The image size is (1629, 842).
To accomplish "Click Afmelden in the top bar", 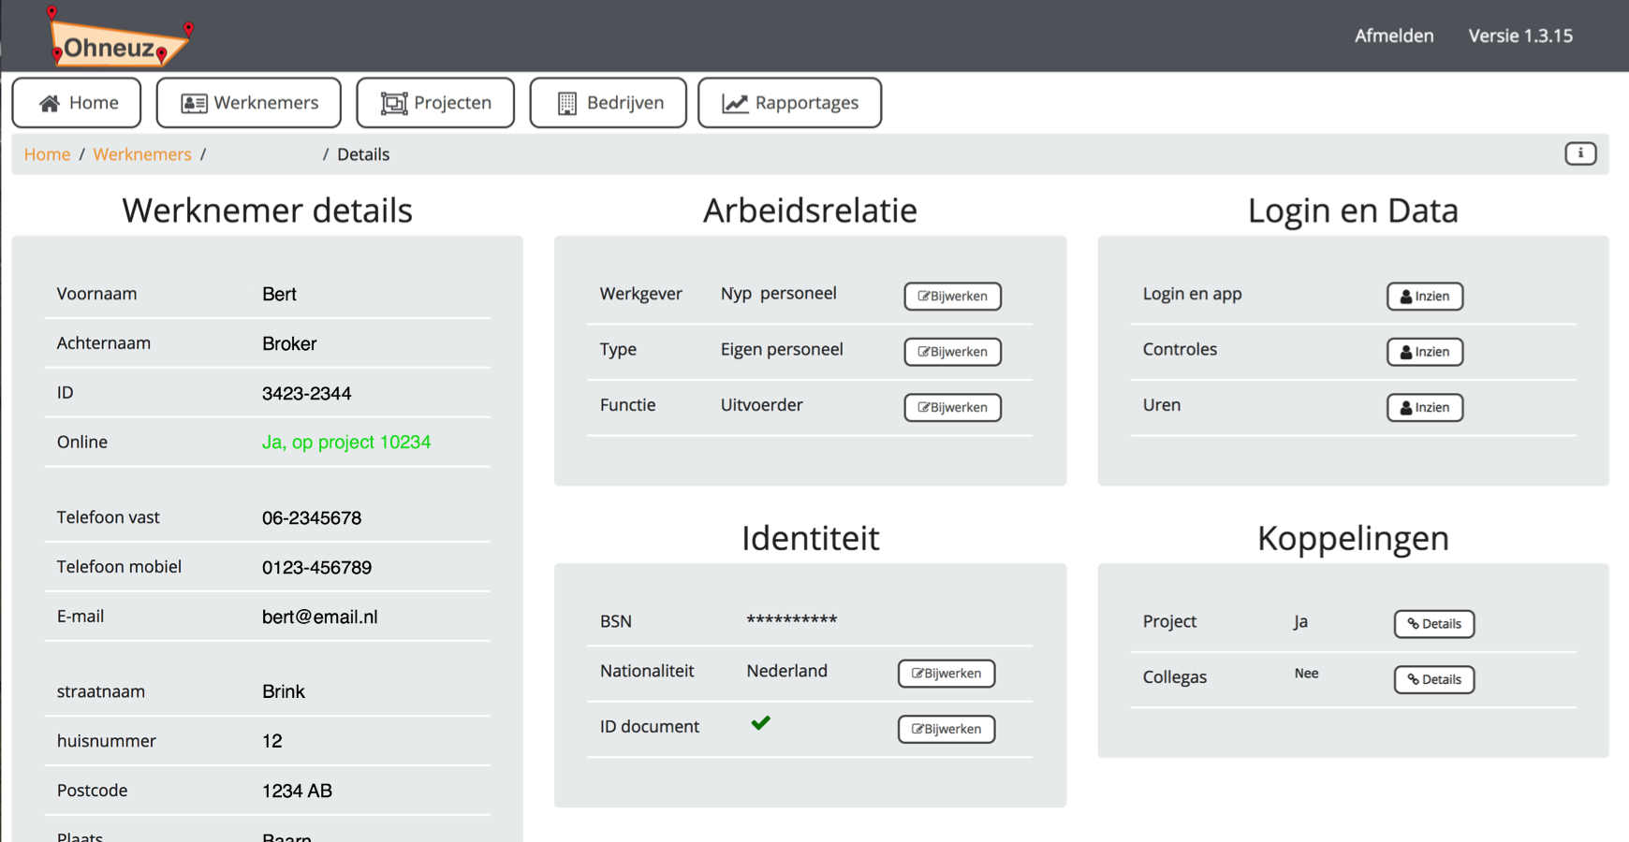I will [x=1394, y=36].
